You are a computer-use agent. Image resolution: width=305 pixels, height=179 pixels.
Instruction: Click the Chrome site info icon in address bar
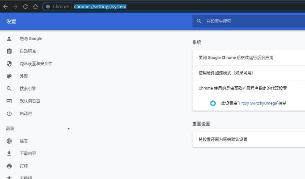coord(48,7)
